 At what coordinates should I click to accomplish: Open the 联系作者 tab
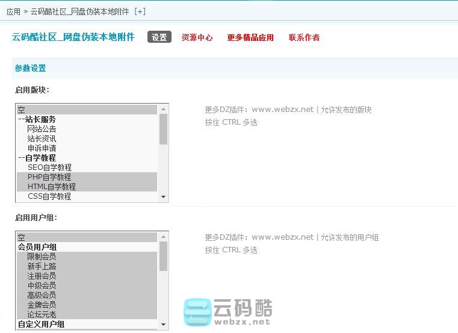[x=304, y=37]
